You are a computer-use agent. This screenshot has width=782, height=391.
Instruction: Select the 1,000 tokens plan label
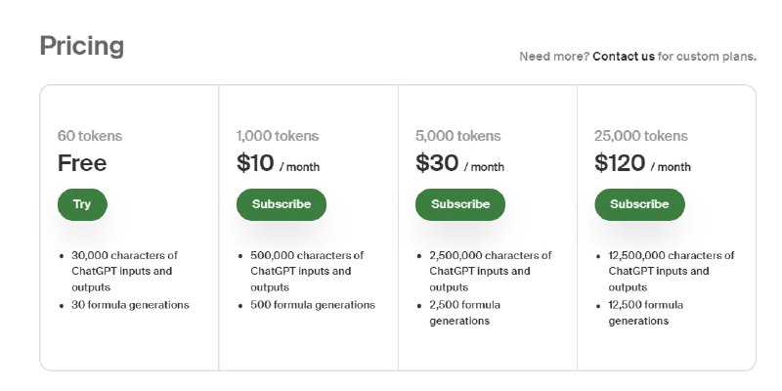(278, 136)
